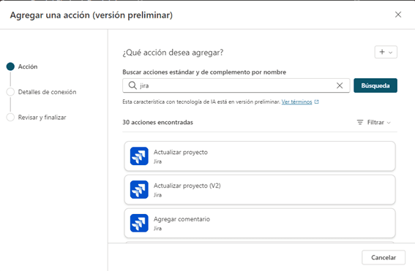Click Buscar acciones estándar label

(x=204, y=72)
